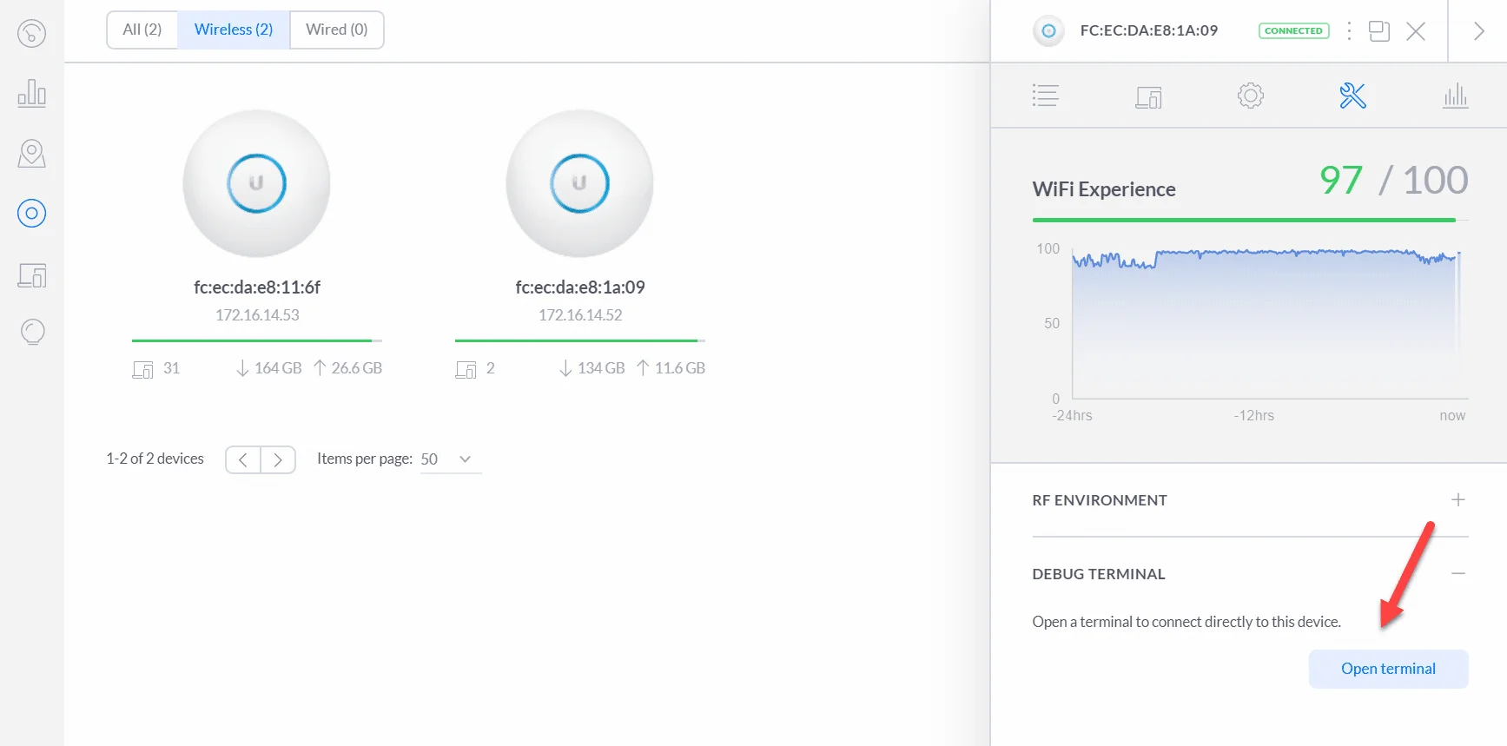Click the WiFi Experience heading
The height and width of the screenshot is (746, 1507).
tap(1104, 189)
